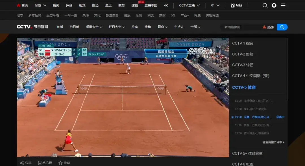Click the AIGC logo
Screen dimensions: 305x166
point(236,5)
